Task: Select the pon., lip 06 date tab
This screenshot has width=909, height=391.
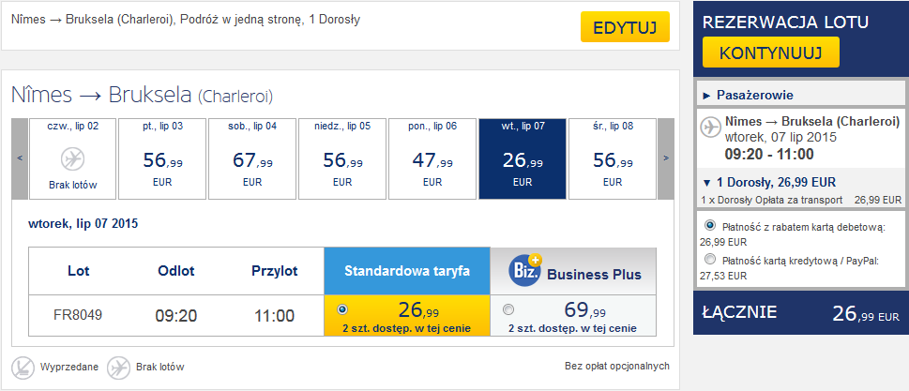Action: 432,158
